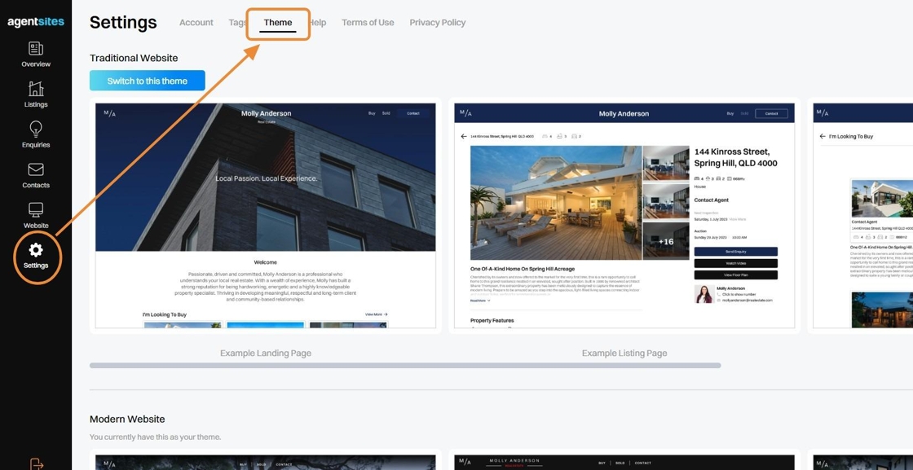Switch to the Account tab
Image resolution: width=913 pixels, height=470 pixels.
pos(196,23)
